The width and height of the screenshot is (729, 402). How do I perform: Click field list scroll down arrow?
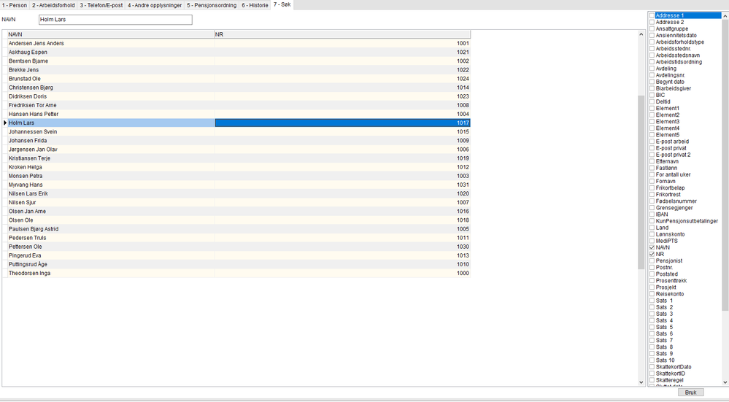[725, 382]
